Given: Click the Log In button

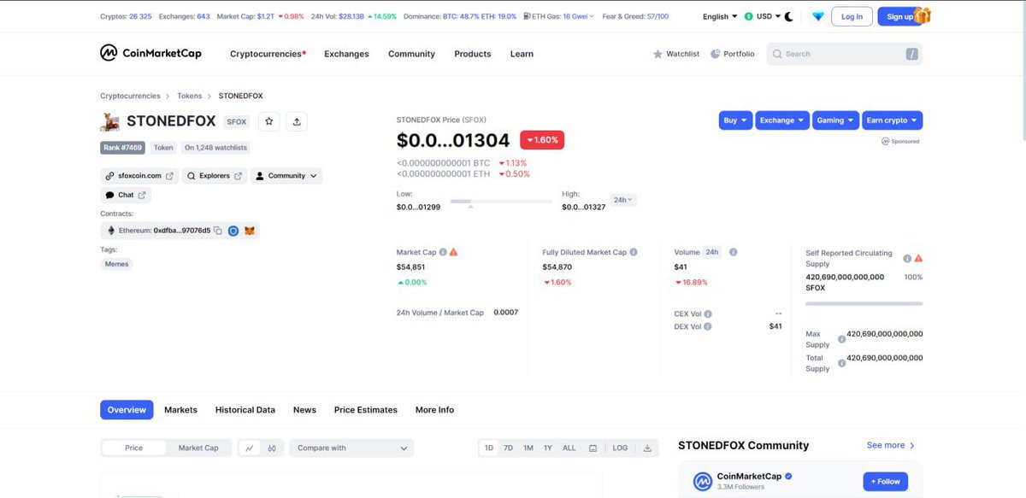Looking at the screenshot, I should point(852,16).
